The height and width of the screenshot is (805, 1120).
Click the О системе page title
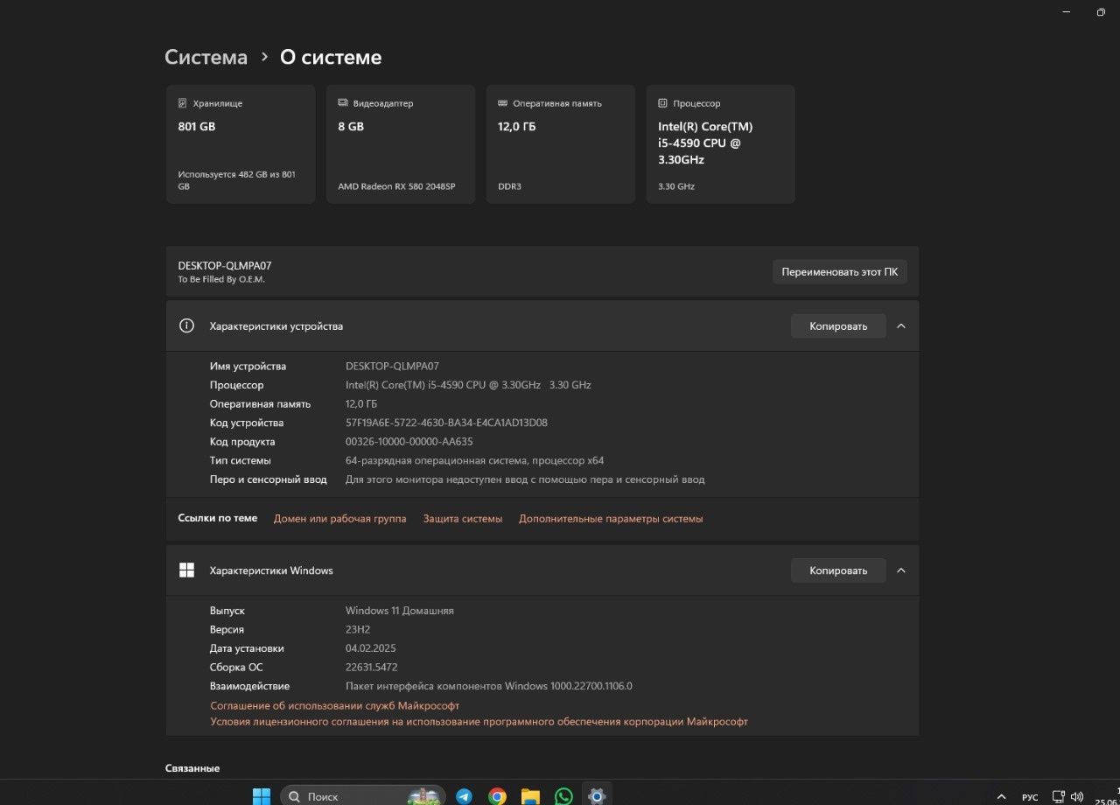coord(331,58)
